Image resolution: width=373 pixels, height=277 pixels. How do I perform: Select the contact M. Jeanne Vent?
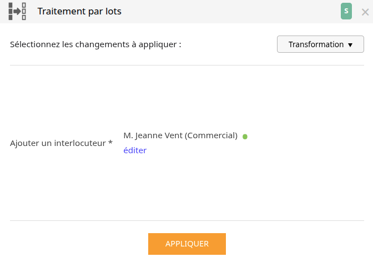[x=180, y=135]
